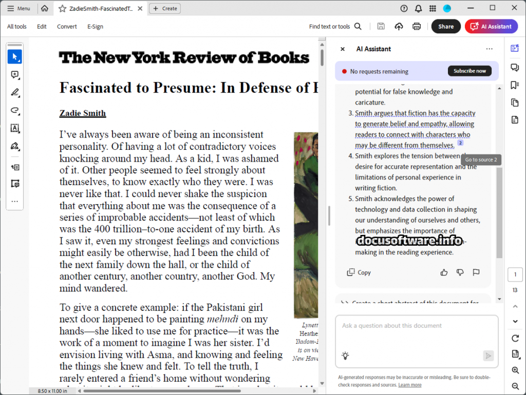The image size is (526, 395).
Task: Click the thumbs down feedback icon
Action: click(460, 272)
